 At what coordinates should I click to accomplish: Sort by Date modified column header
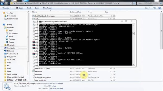[76, 12]
